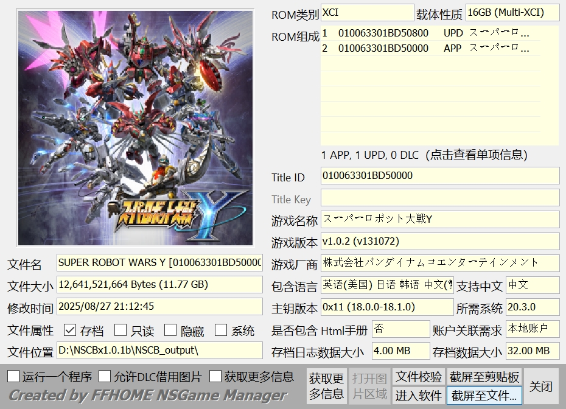Click the 主钥版本 field 0x11
The height and width of the screenshot is (409, 566).
click(x=387, y=307)
